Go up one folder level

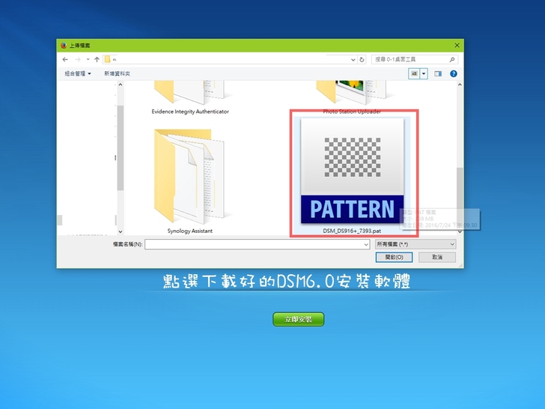(97, 59)
